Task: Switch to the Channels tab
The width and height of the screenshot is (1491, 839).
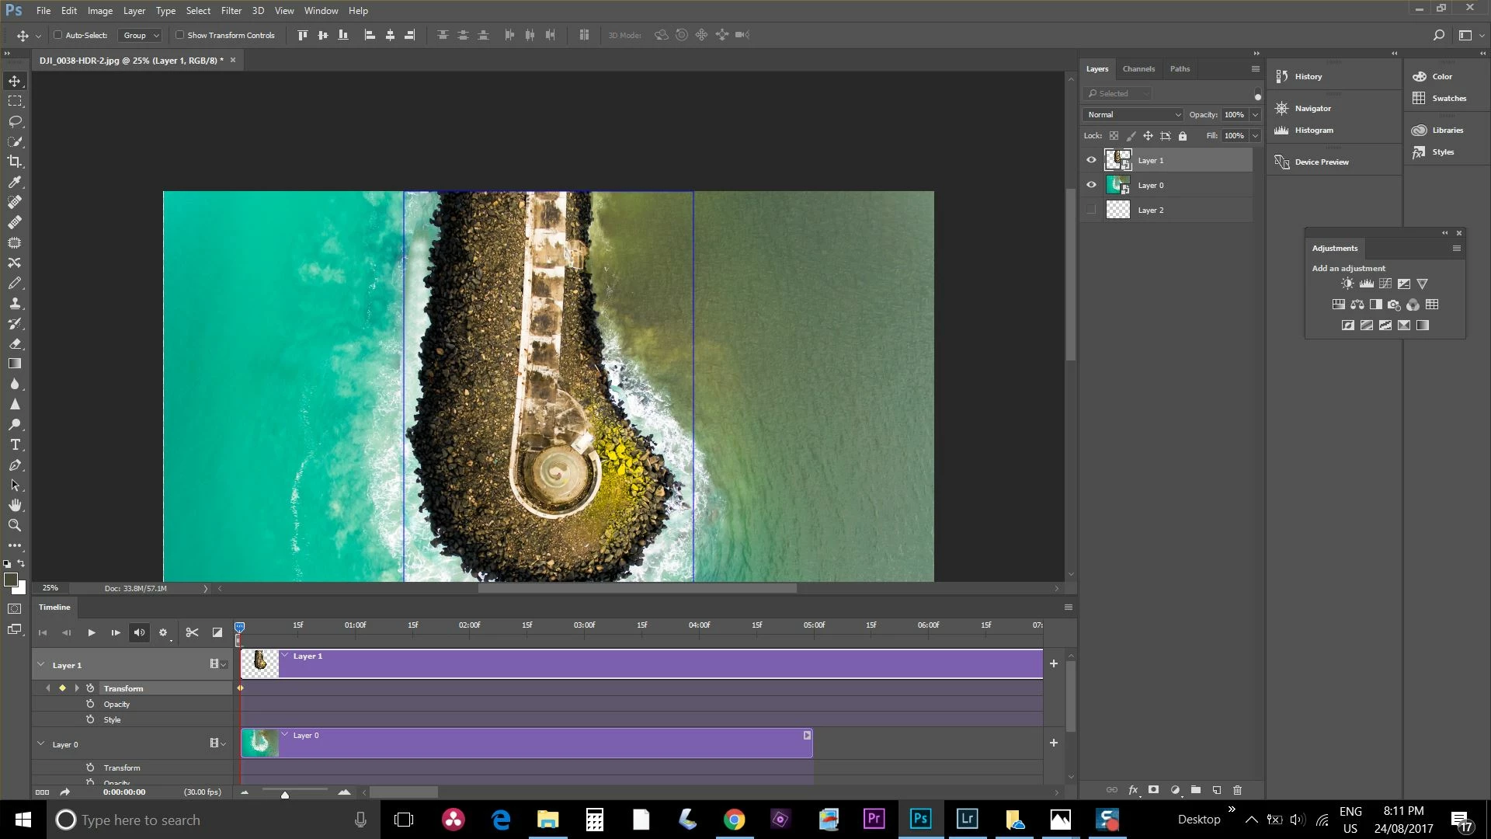Action: click(1138, 69)
